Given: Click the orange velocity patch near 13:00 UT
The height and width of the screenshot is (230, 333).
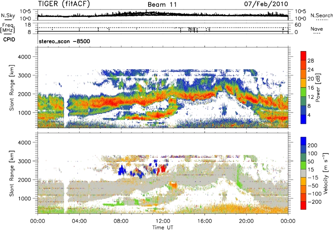Looking at the screenshot, I should pyautogui.click(x=174, y=185).
